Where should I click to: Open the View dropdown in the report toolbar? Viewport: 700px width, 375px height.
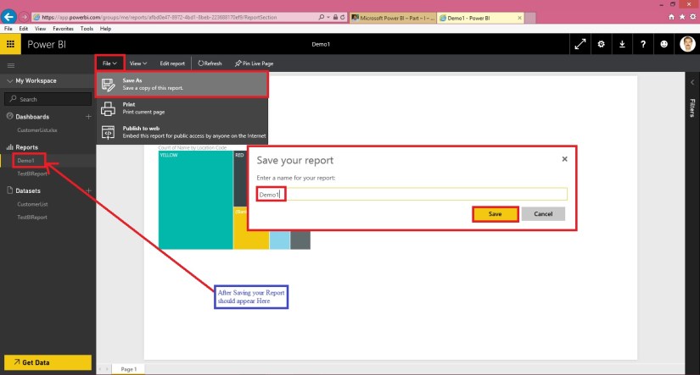[138, 63]
